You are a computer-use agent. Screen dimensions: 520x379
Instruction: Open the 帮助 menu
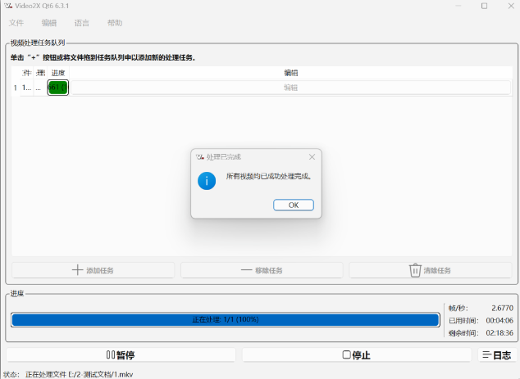pos(115,23)
